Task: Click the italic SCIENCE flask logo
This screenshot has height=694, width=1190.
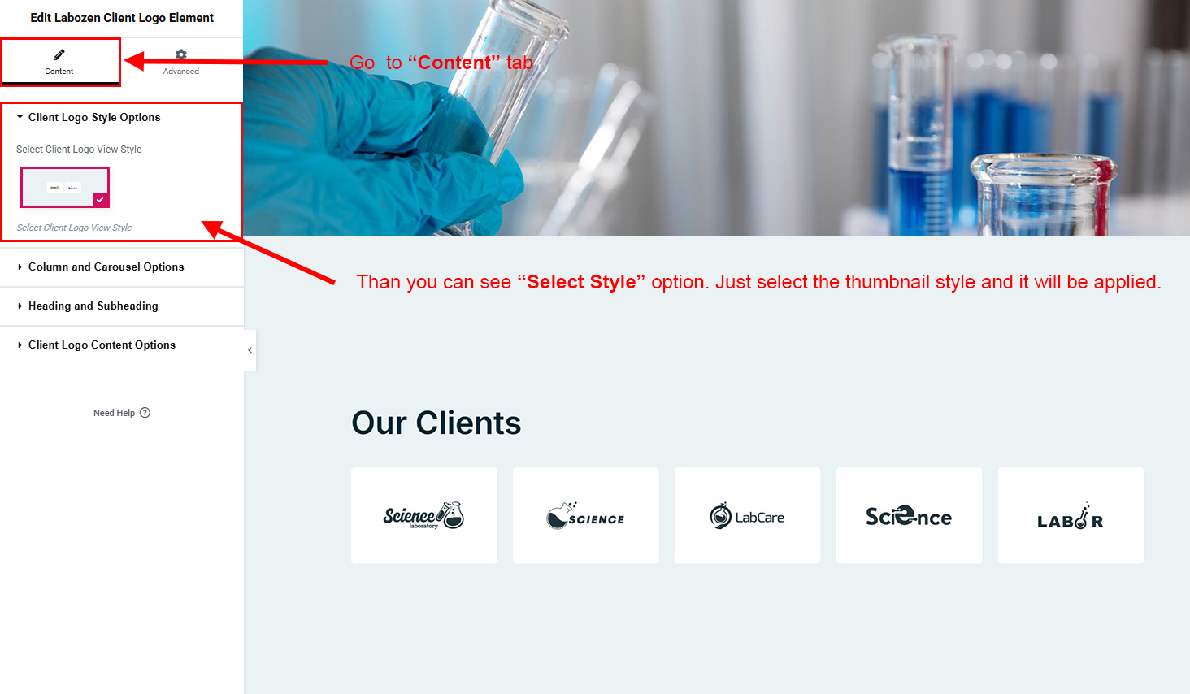Action: coord(585,515)
